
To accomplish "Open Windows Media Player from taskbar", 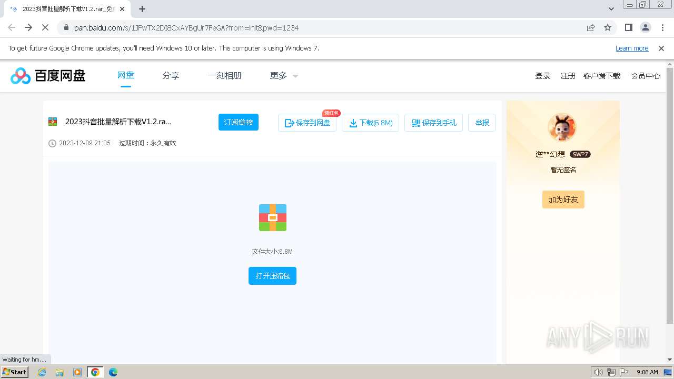I will (77, 372).
